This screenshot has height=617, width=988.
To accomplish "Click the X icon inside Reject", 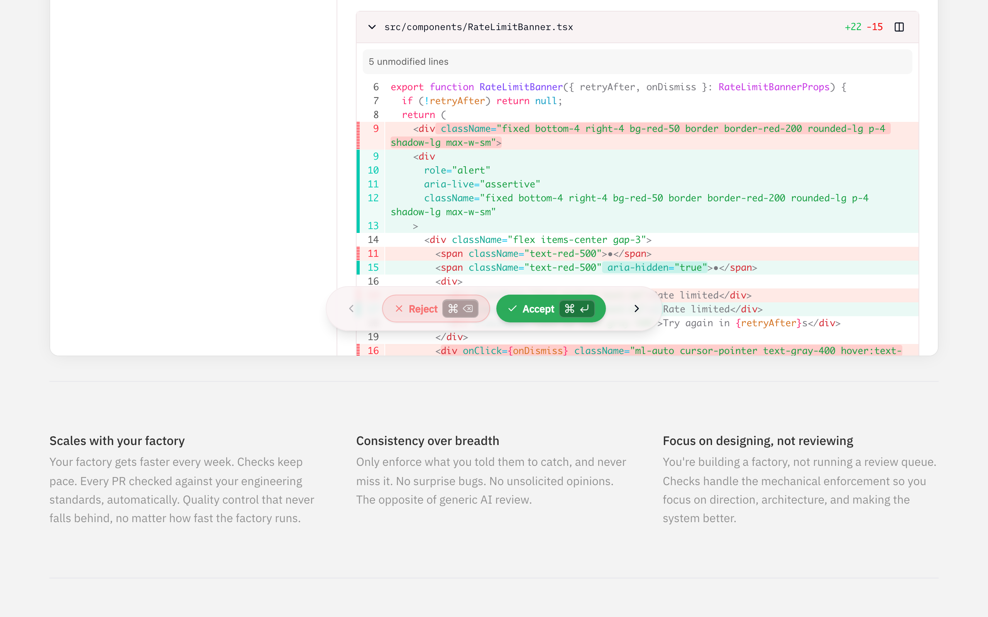I will 399,309.
